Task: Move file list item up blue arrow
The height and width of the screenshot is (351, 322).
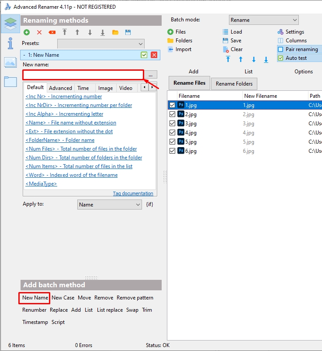Action: (x=241, y=59)
